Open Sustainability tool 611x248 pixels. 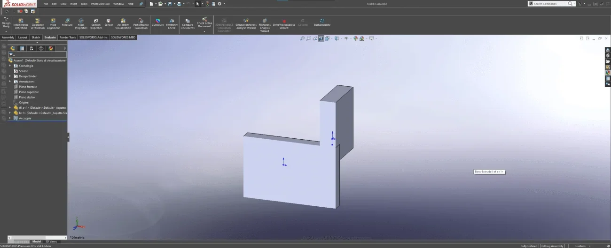click(322, 23)
